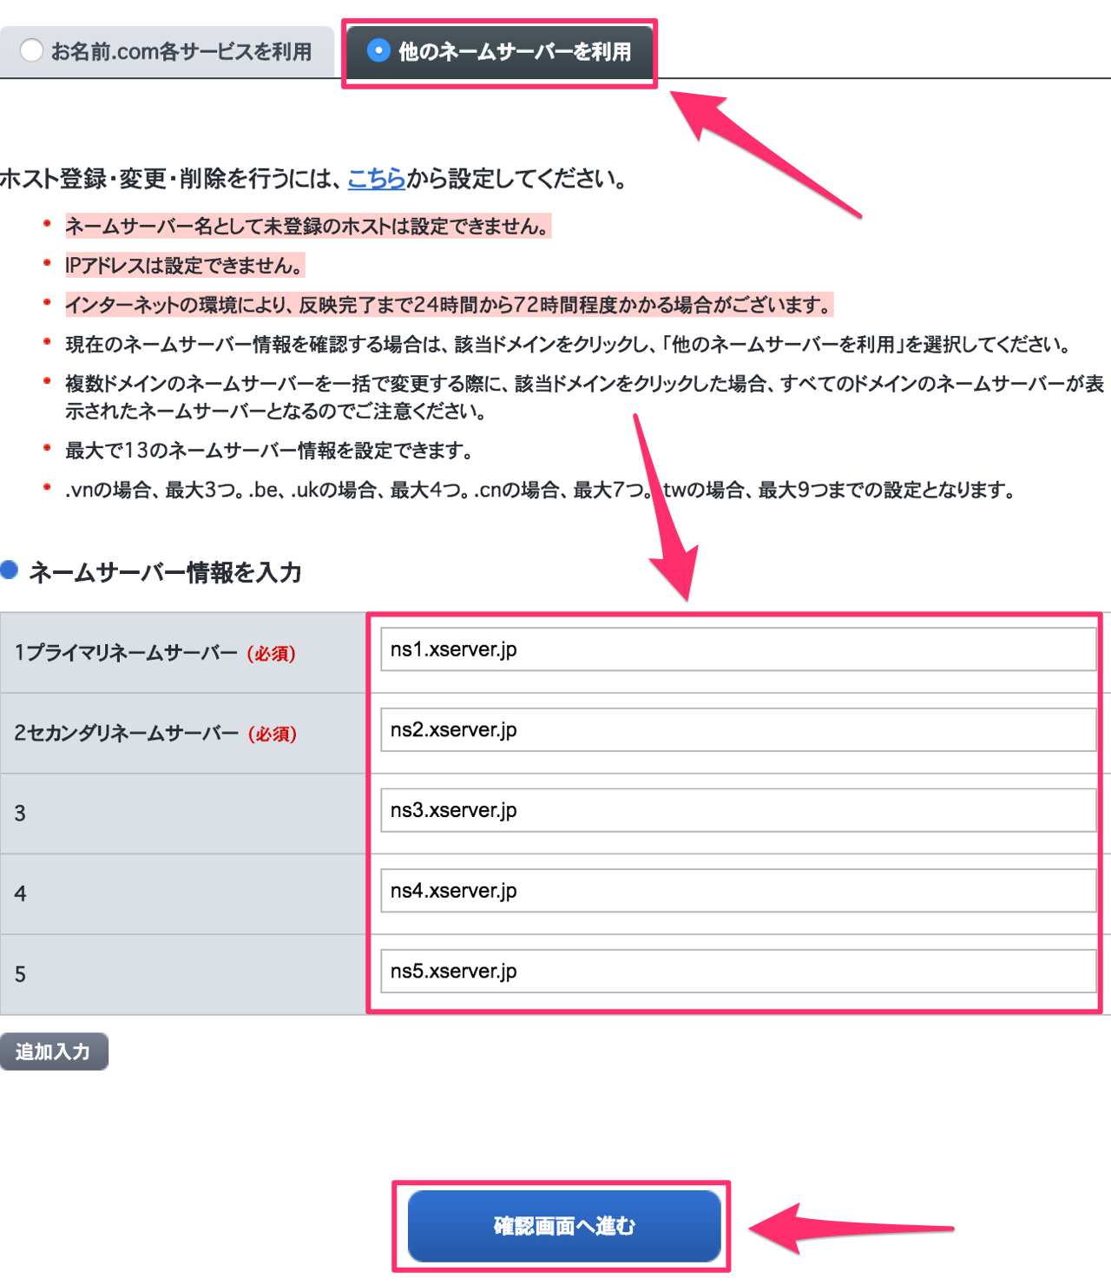Click the primary nameserver field with ns1.xserver.jp
Screen dimensions: 1111x1285
[x=738, y=649]
